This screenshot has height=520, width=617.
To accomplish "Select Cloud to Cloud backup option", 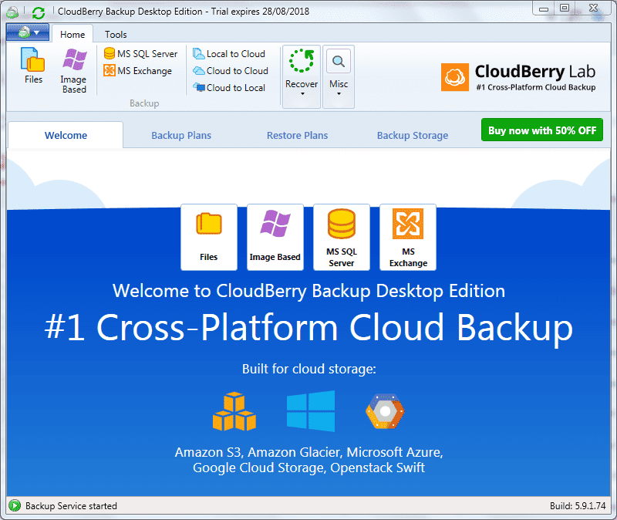I will point(231,71).
